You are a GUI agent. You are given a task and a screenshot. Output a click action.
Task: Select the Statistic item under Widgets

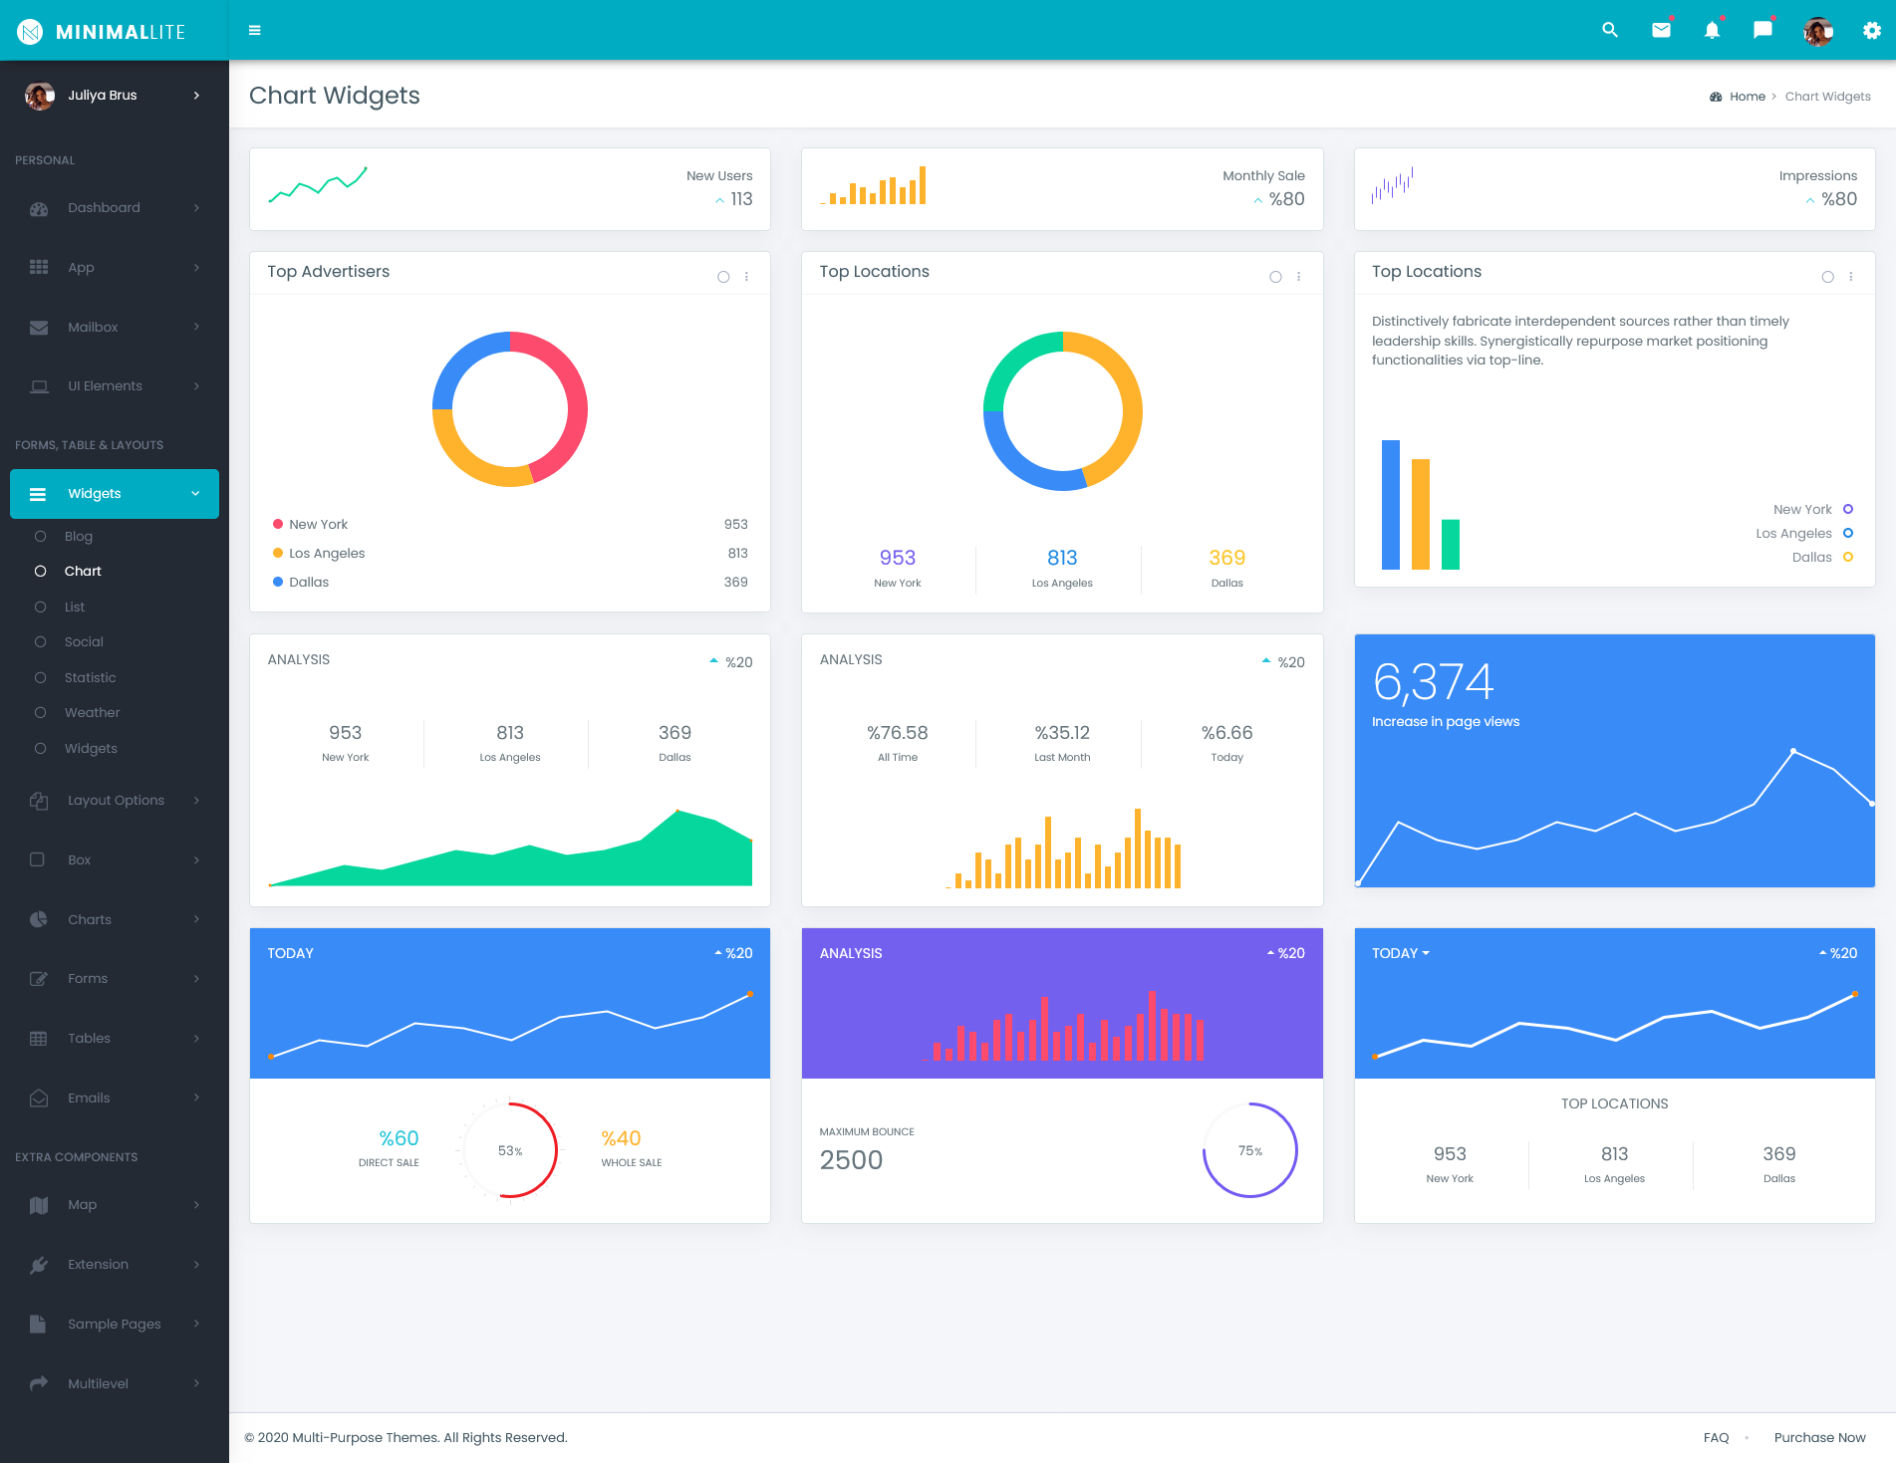(x=90, y=678)
